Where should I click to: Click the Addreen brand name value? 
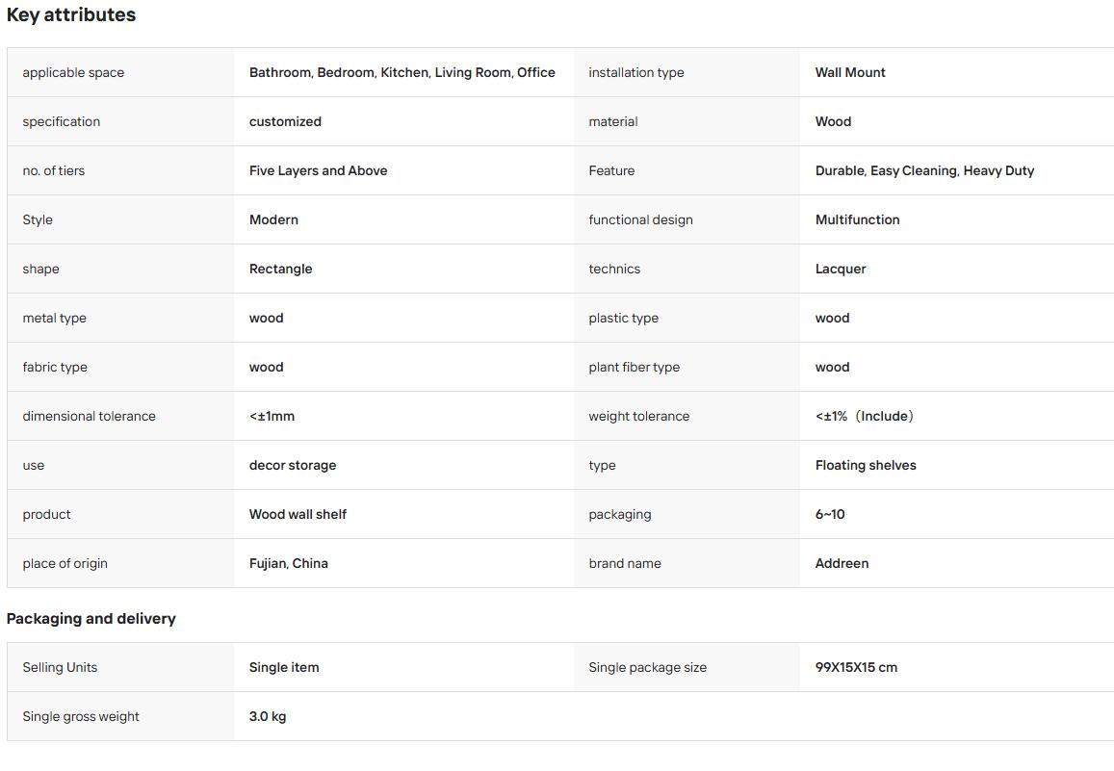842,563
